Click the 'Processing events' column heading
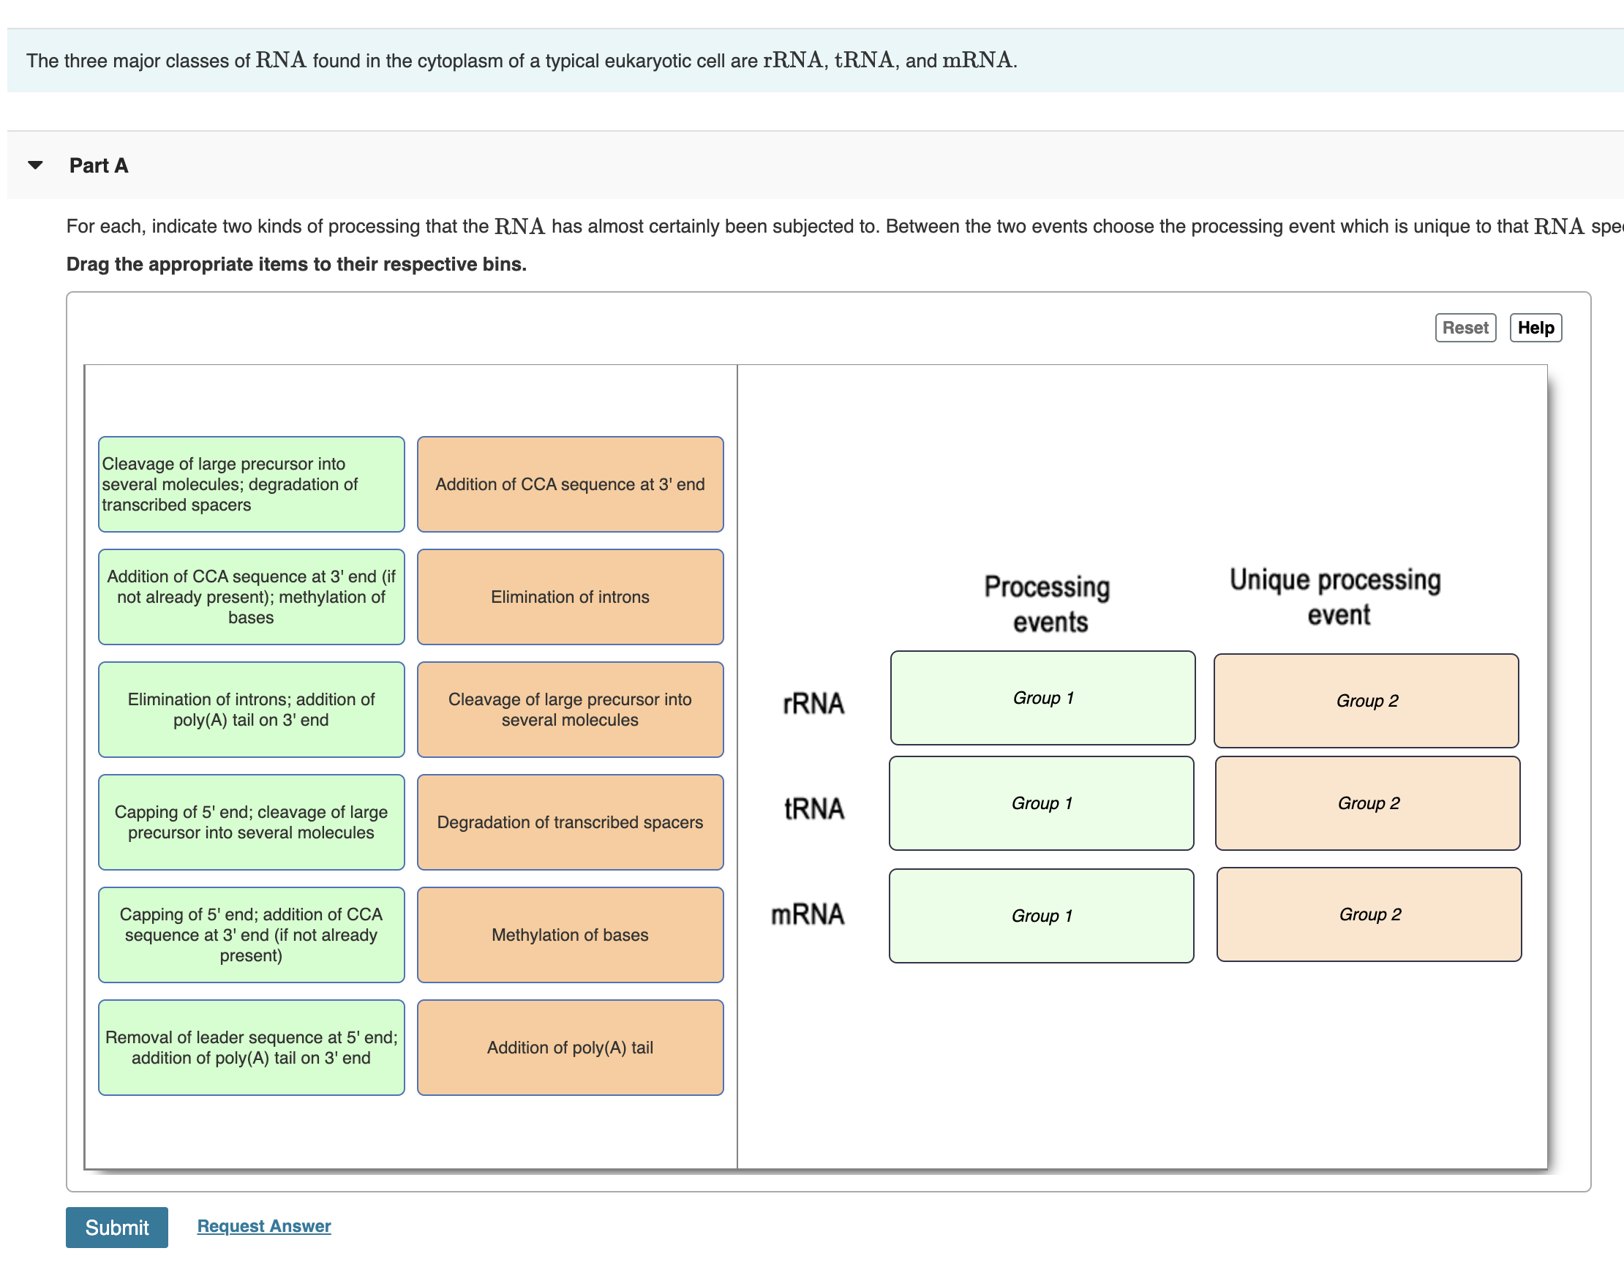1624x1270 pixels. 1048,604
